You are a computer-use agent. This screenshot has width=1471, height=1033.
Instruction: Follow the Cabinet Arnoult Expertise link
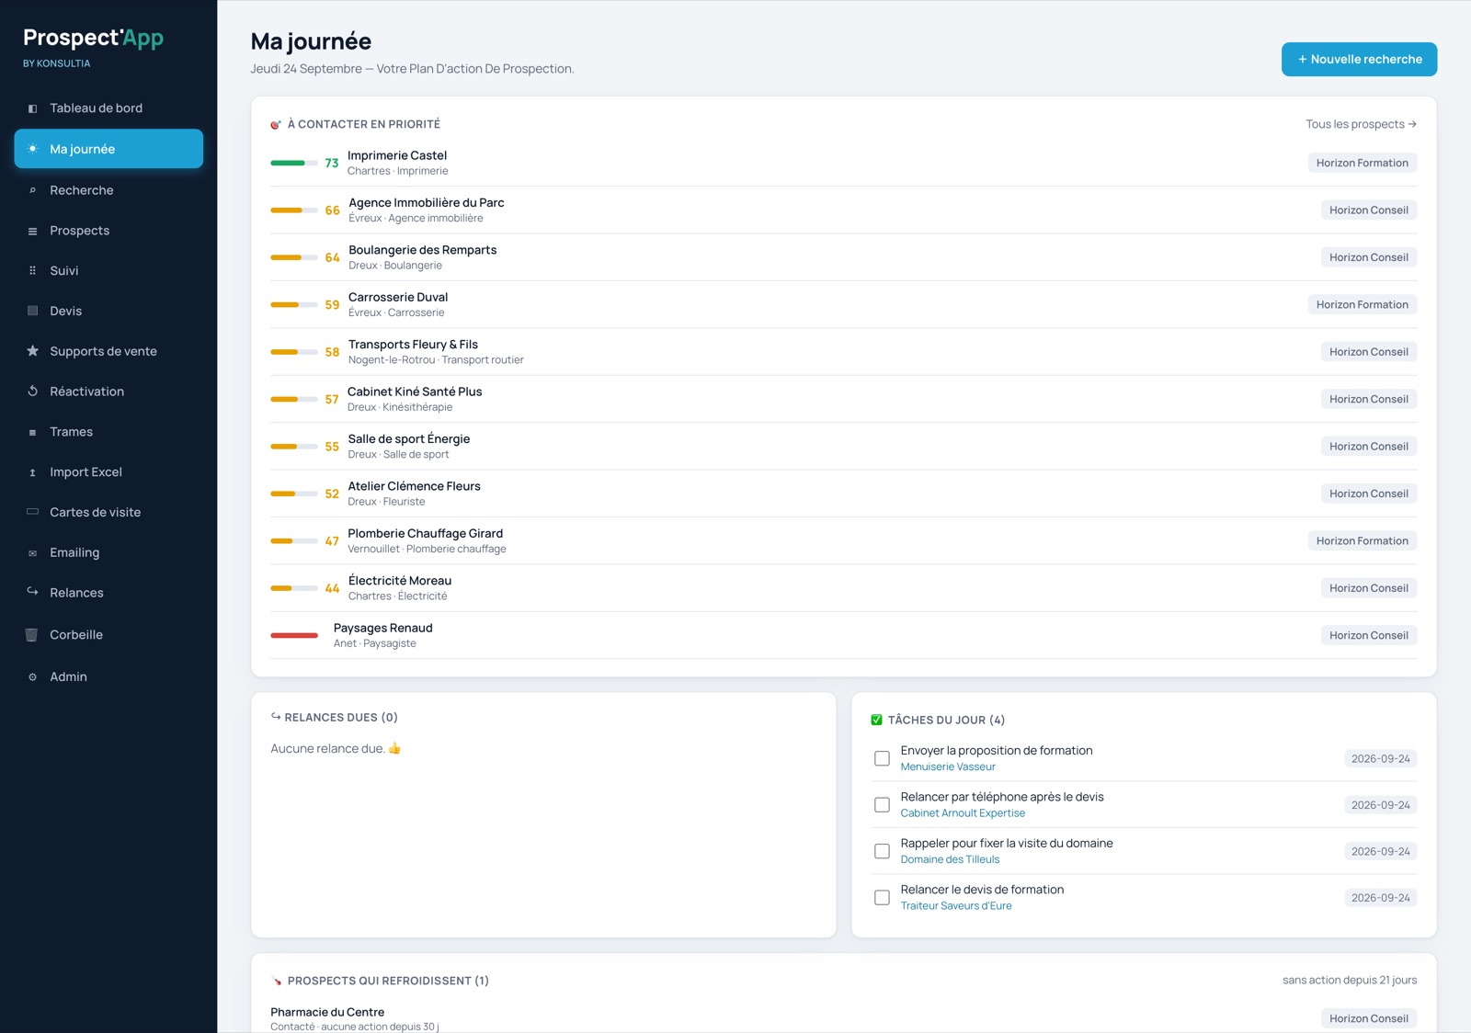point(963,813)
